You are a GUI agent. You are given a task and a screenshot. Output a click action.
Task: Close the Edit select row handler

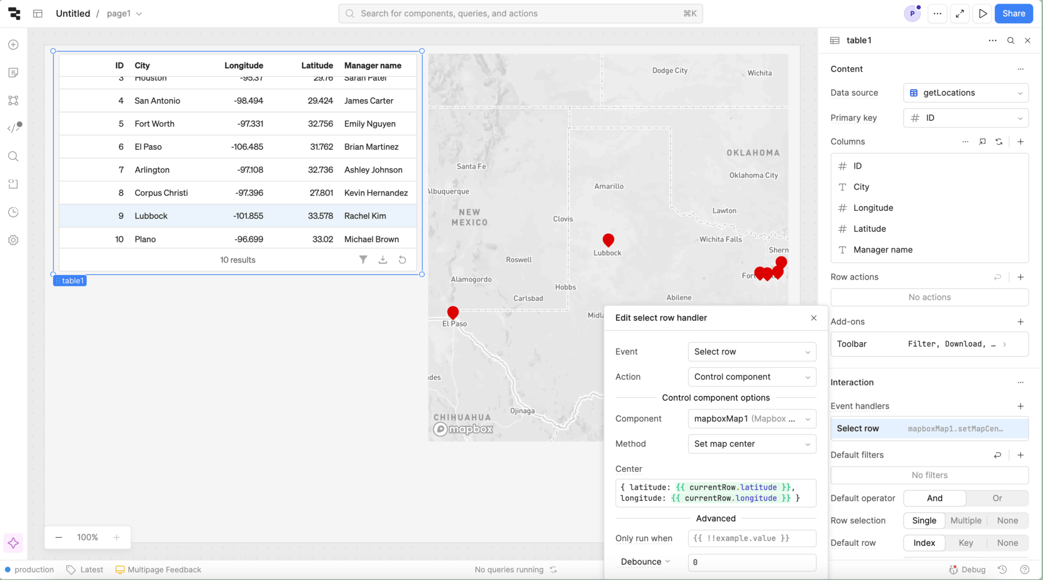(814, 318)
